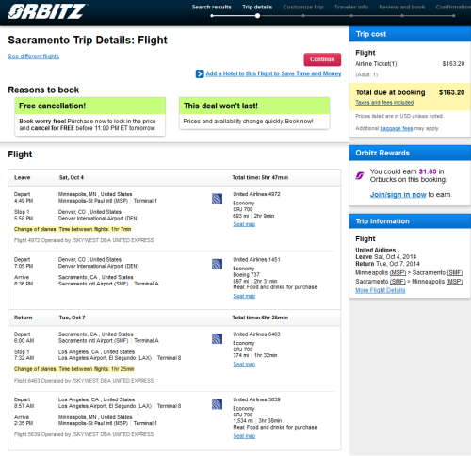Click Join/sign in now link
Screen dimensions: 471x456
click(398, 195)
